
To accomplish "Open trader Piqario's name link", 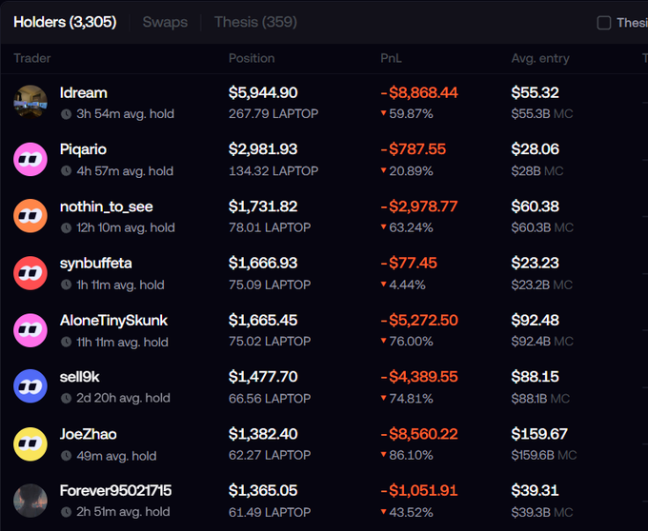I will (x=83, y=149).
